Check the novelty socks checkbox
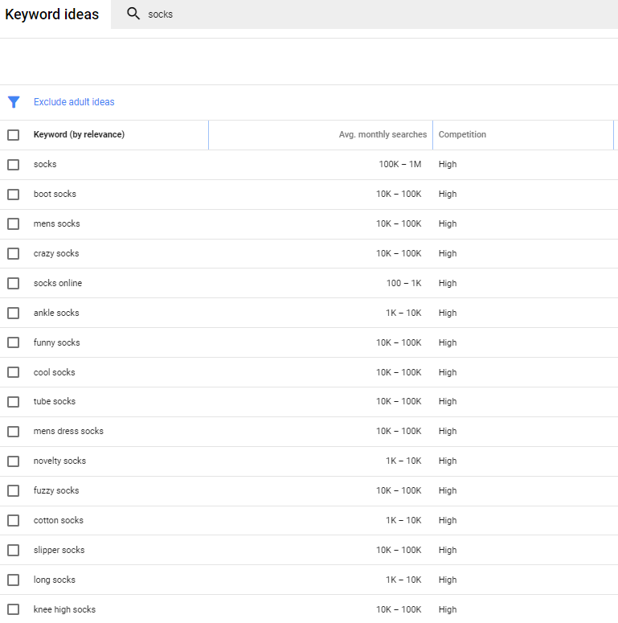618x623 pixels. [x=13, y=461]
